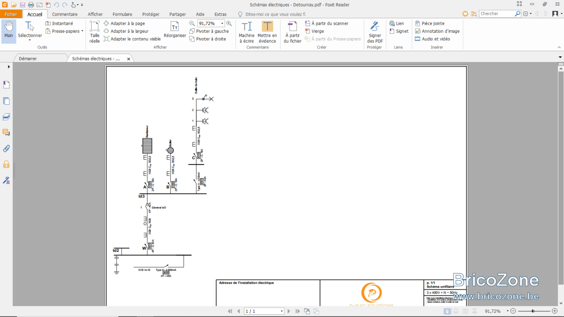Create PDF À partir du scanner
Image resolution: width=564 pixels, height=317 pixels.
pyautogui.click(x=327, y=23)
